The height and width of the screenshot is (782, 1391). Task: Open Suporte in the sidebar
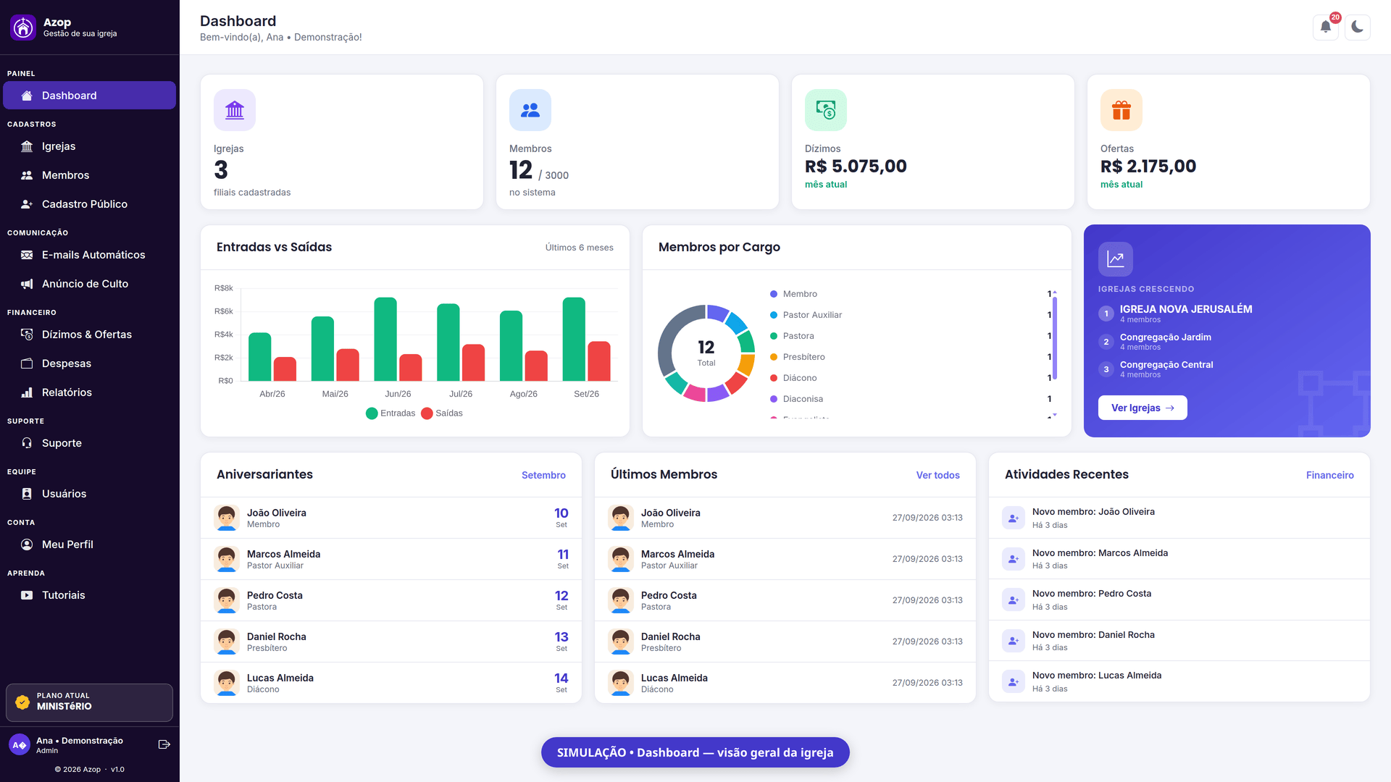(x=90, y=443)
